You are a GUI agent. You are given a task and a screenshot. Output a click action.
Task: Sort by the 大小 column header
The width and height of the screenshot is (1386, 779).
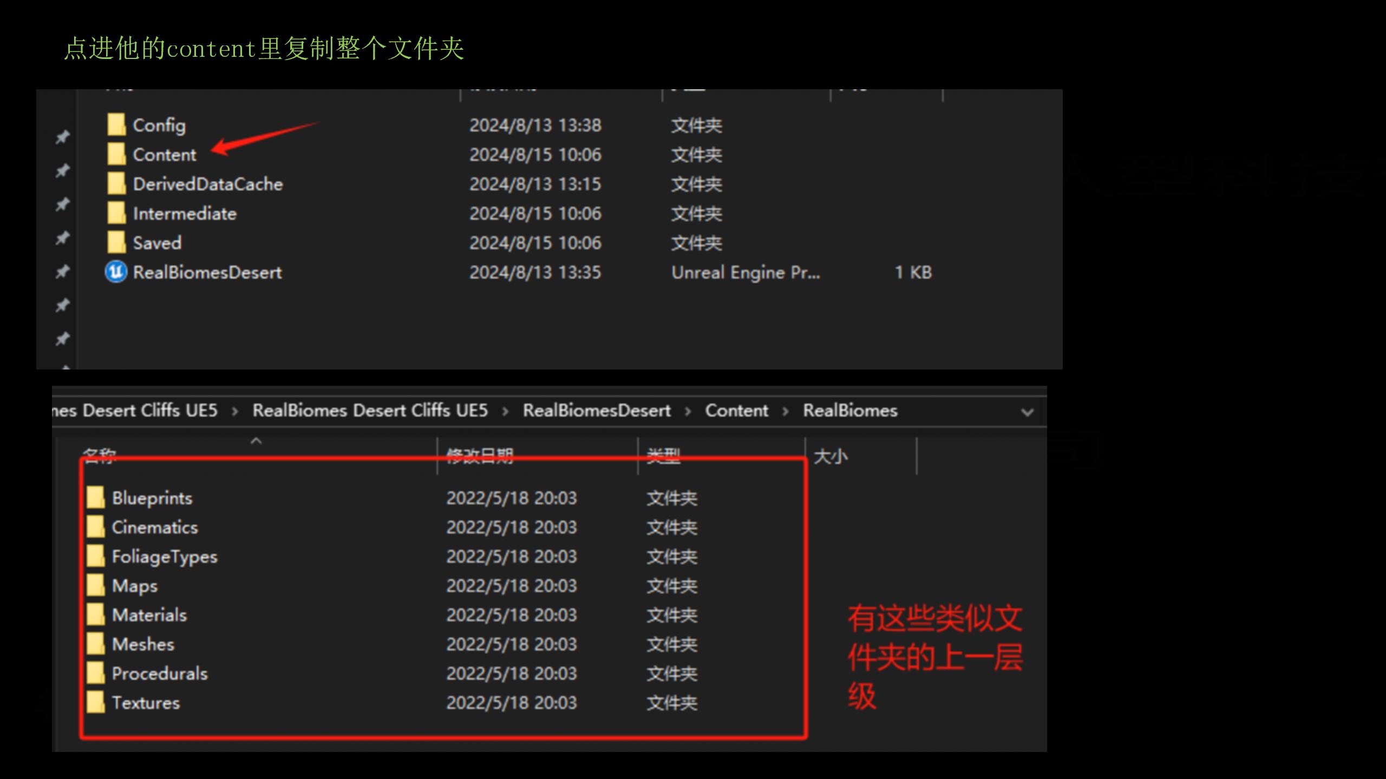click(831, 457)
